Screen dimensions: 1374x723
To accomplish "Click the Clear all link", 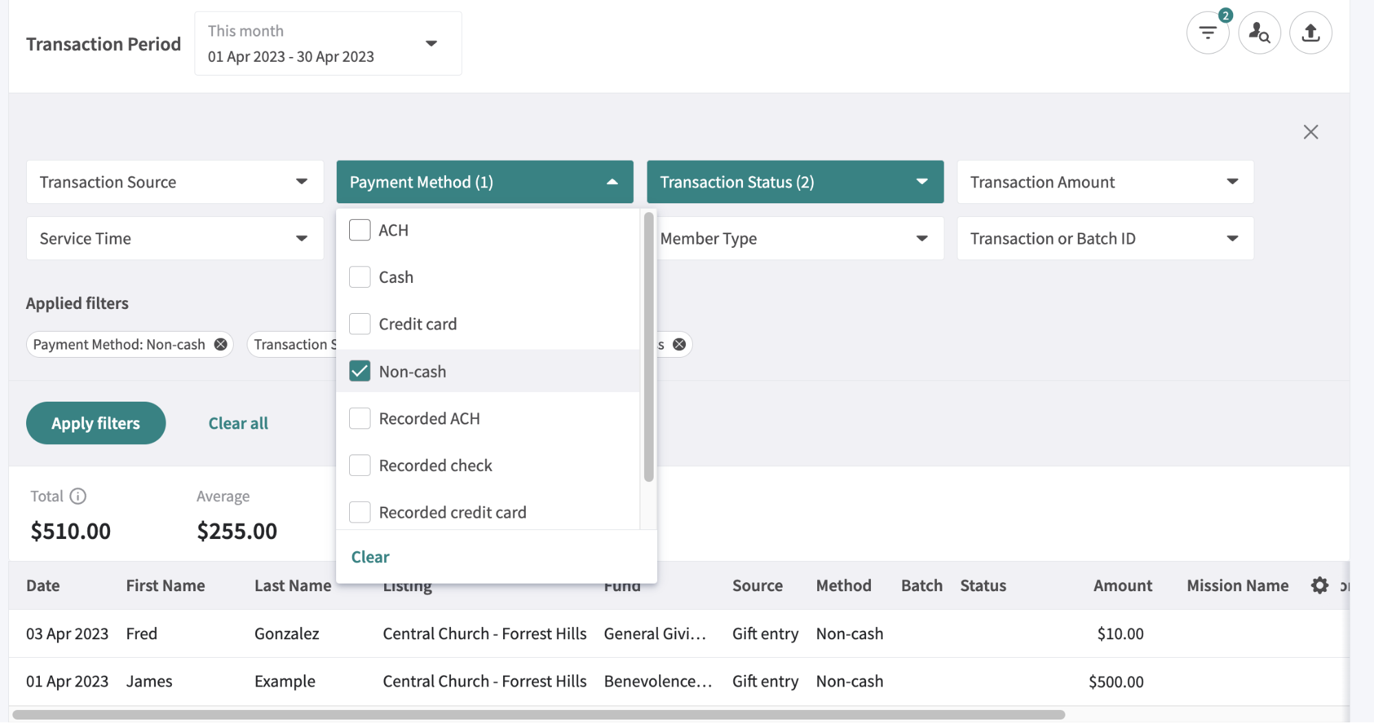I will tap(238, 424).
